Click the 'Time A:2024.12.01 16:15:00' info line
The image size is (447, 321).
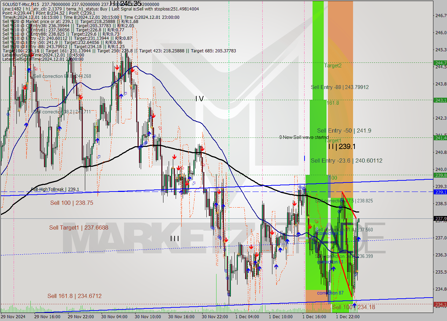(x=91, y=17)
